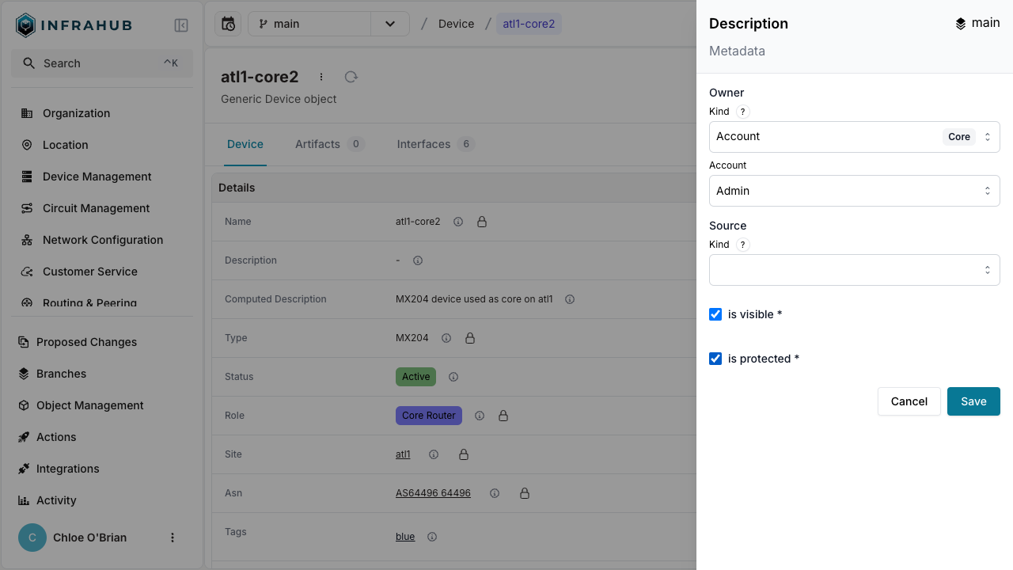Expand the Account dropdown showing Admin
This screenshot has height=570, width=1013.
point(854,191)
